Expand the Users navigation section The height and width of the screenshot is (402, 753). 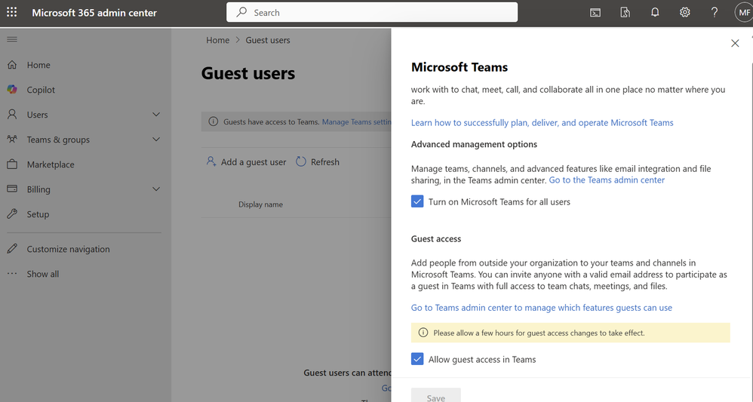(x=156, y=115)
